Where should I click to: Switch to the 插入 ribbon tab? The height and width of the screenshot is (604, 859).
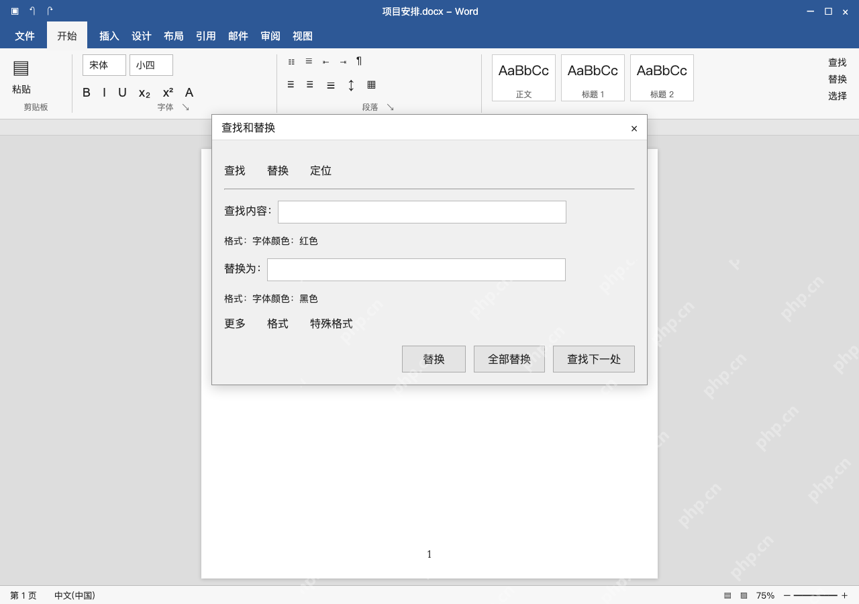[109, 36]
